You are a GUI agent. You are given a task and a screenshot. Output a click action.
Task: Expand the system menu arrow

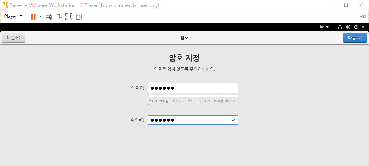click(x=363, y=27)
